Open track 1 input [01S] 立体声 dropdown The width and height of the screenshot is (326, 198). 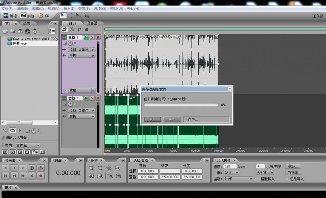pos(81,50)
